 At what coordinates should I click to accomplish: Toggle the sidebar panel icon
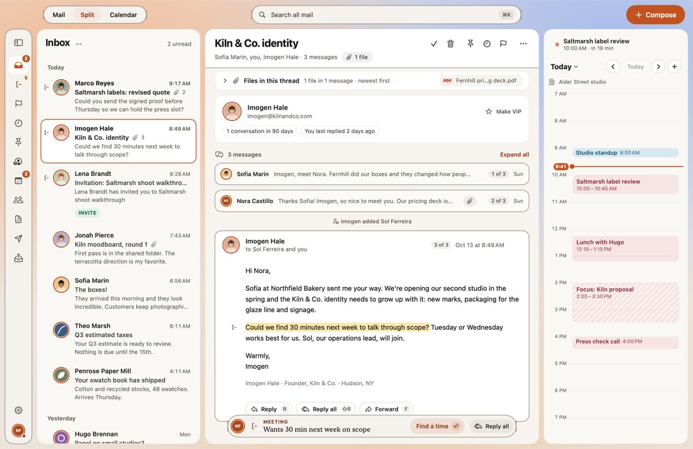pos(19,43)
